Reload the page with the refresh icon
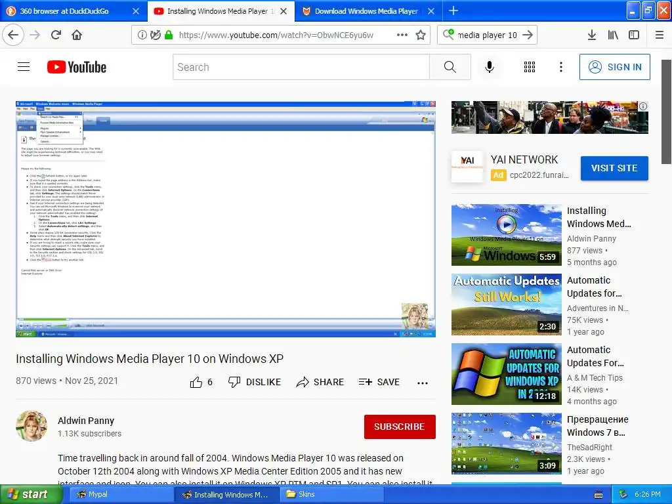This screenshot has width=672, height=504. (56, 35)
